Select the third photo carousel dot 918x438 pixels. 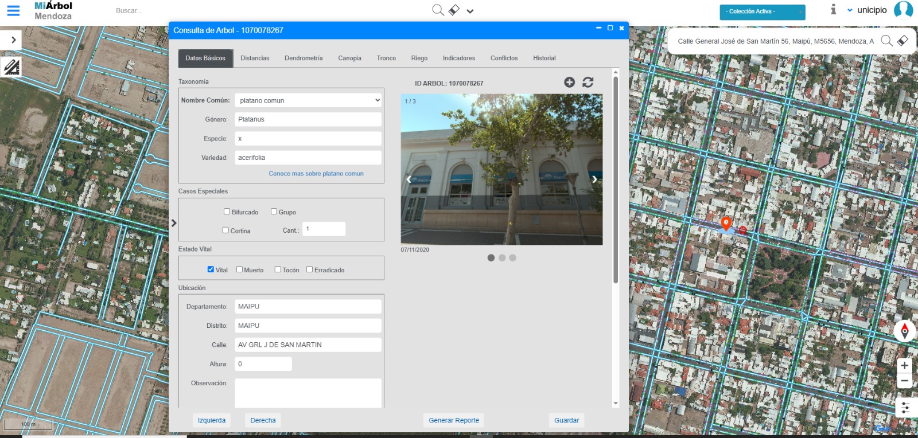[513, 258]
